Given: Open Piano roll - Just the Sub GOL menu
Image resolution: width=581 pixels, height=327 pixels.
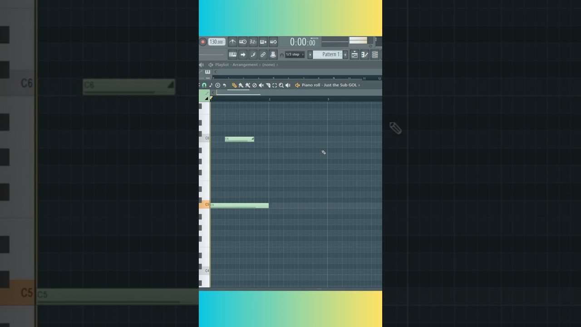Looking at the screenshot, I should click(x=329, y=85).
